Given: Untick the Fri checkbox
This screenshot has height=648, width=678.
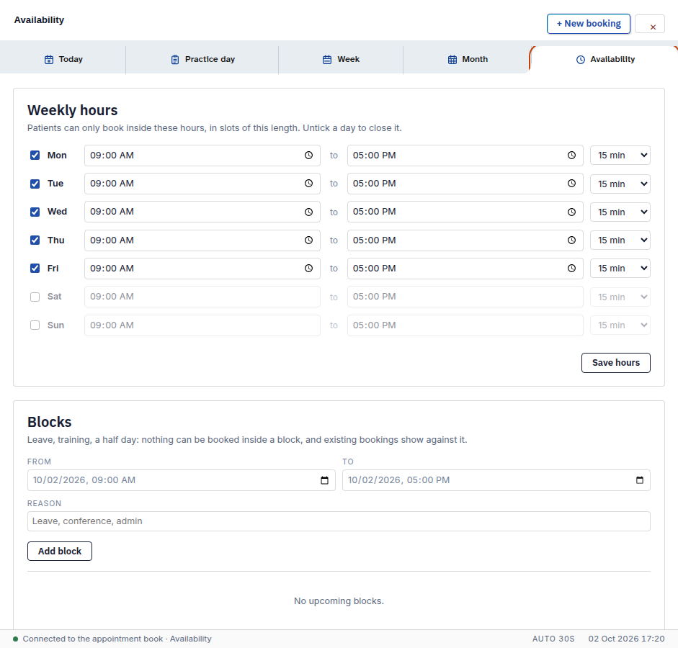Looking at the screenshot, I should pos(35,269).
